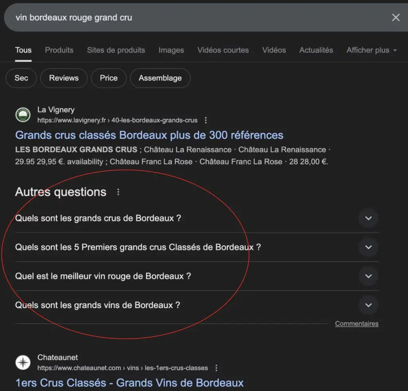Screen dimensions: 408x391
Task: Go to the Vidéos tab
Action: [x=274, y=50]
